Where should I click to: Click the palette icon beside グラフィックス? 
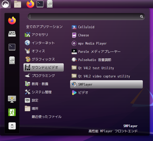coord(28,59)
